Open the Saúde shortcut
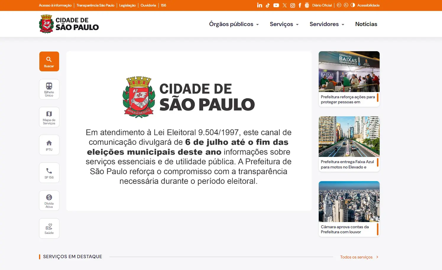The width and height of the screenshot is (442, 270). click(x=49, y=228)
